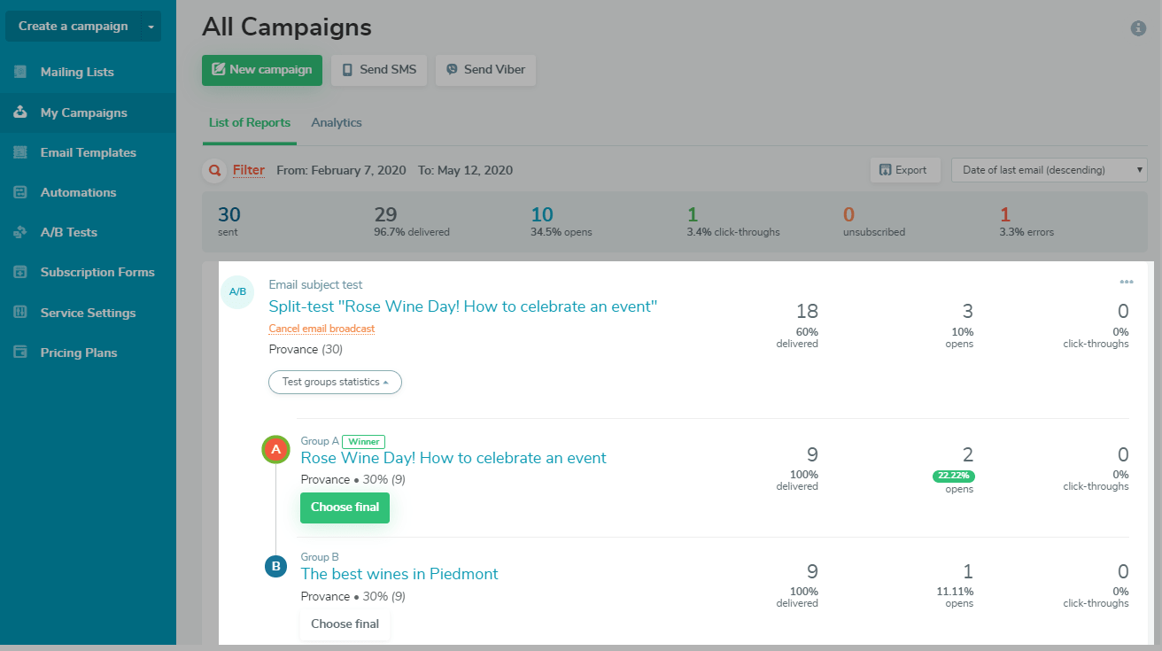
Task: Click the A/B Tests sidebar icon
Action: [x=20, y=232]
